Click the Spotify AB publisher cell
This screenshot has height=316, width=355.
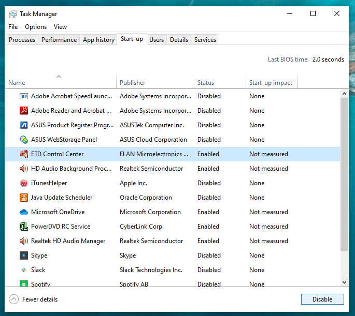[x=134, y=284]
